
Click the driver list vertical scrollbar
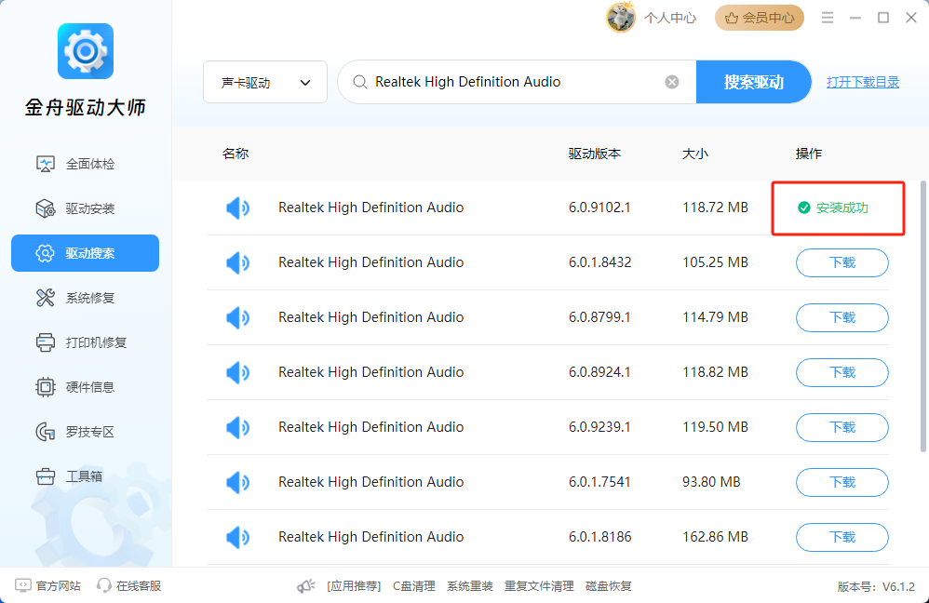pos(922,317)
